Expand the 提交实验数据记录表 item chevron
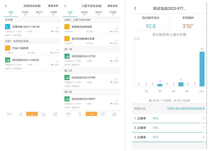209x151 pixels. (117, 40)
